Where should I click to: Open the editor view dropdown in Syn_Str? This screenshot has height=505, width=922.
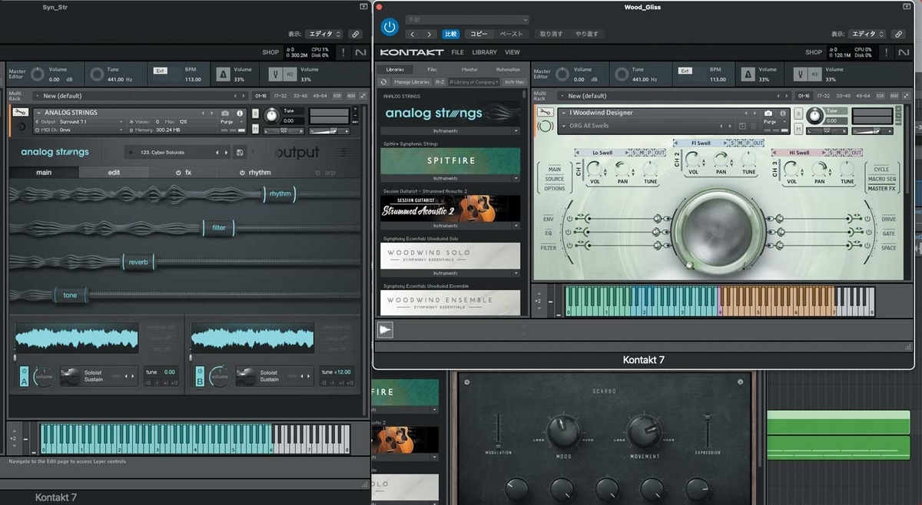click(324, 34)
